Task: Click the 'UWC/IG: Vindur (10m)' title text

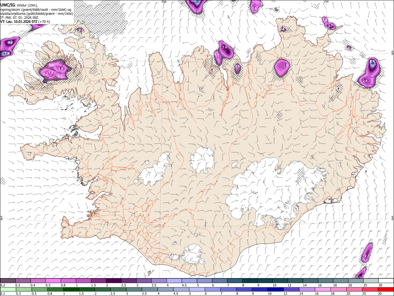Action: point(19,5)
